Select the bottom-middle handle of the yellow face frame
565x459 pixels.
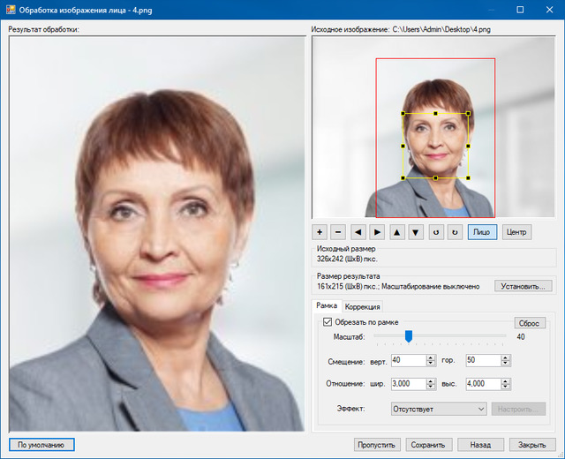pos(435,178)
